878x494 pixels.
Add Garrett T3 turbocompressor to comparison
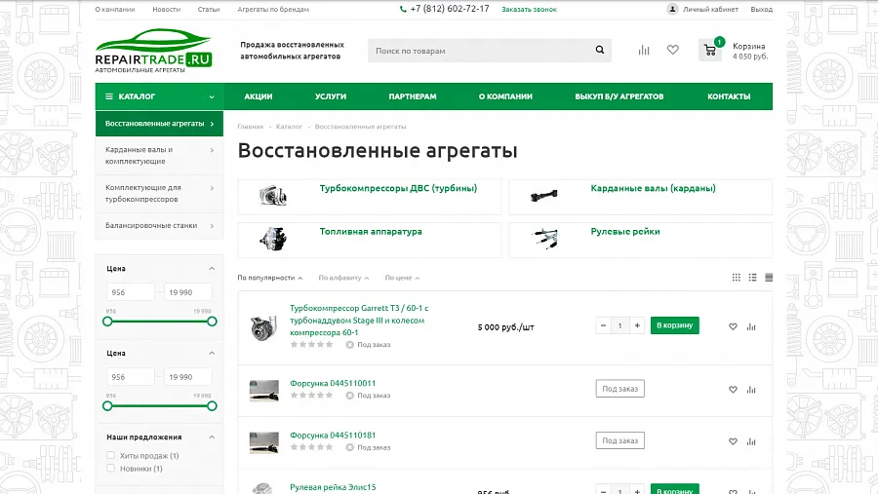[x=751, y=326]
